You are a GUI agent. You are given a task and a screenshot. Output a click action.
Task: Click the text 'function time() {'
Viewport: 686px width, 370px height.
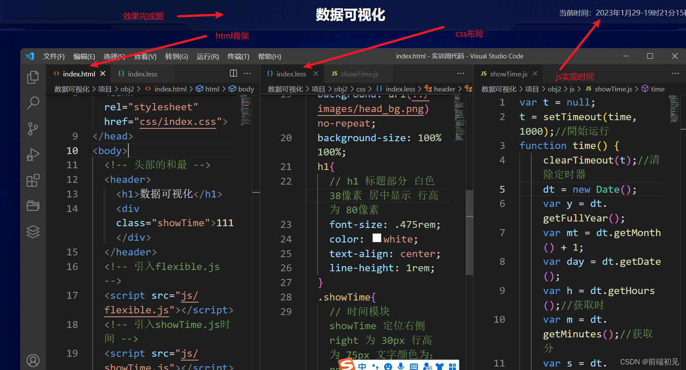pyautogui.click(x=569, y=146)
